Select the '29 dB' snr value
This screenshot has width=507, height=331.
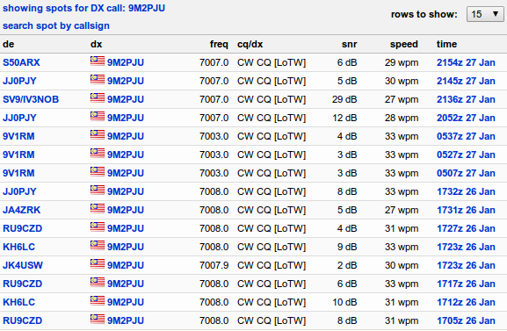[344, 99]
